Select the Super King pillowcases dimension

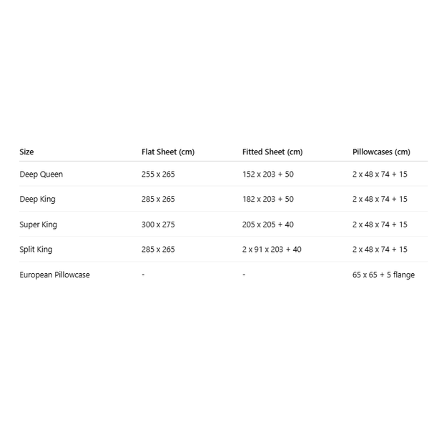point(380,225)
